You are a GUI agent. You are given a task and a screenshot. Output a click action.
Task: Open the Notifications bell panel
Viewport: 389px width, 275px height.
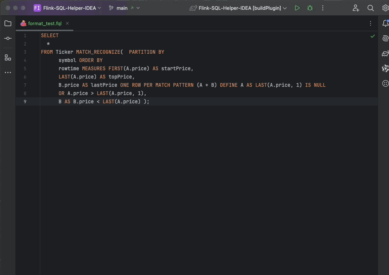[385, 23]
